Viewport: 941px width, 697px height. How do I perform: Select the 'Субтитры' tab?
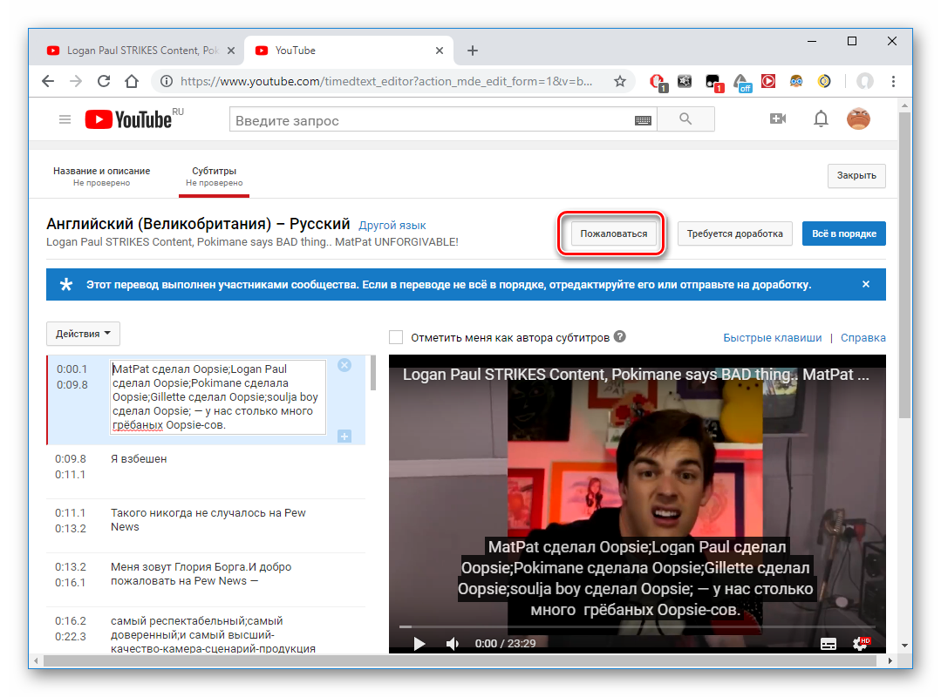click(x=214, y=176)
